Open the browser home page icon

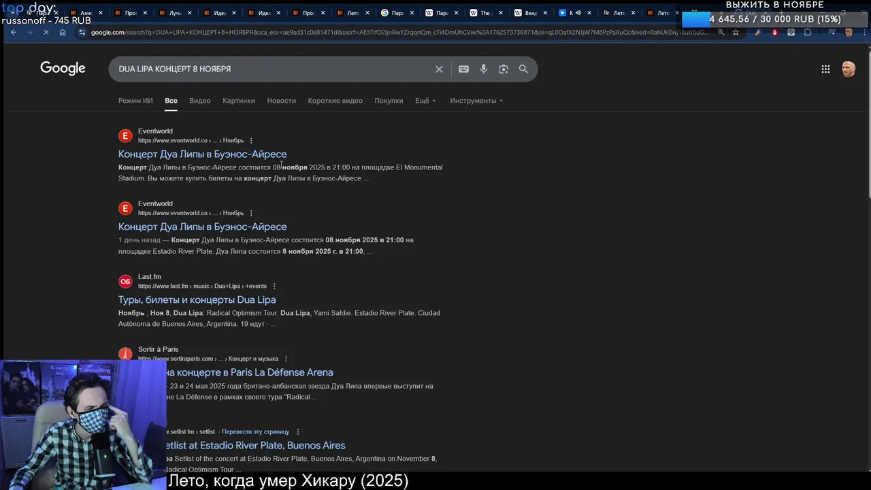(63, 32)
